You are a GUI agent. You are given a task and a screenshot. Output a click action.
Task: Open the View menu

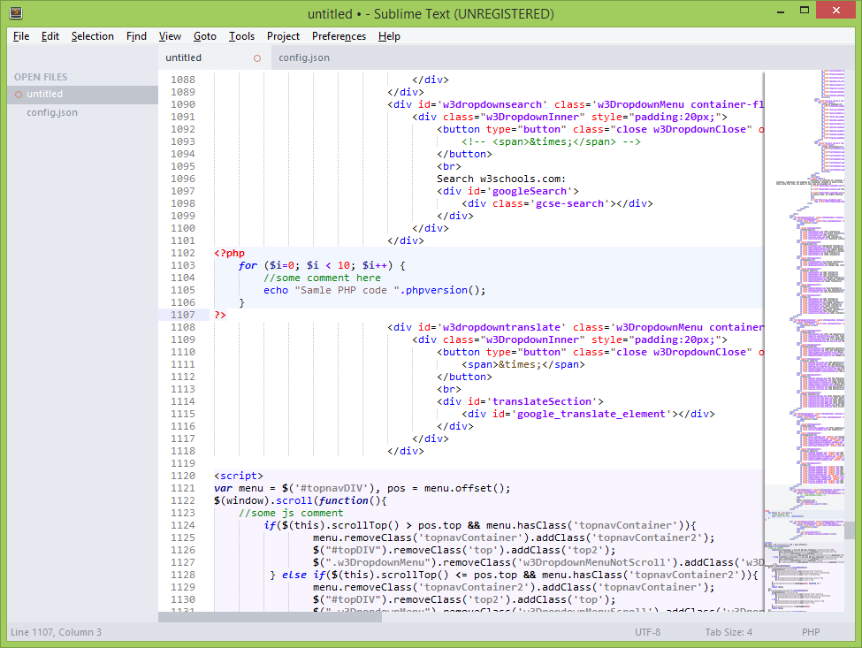[x=170, y=36]
